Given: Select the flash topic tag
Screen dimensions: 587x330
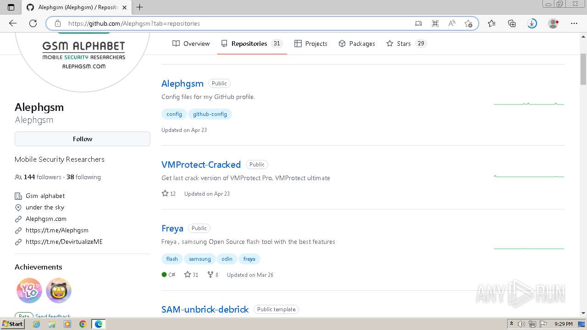Looking at the screenshot, I should [x=172, y=259].
